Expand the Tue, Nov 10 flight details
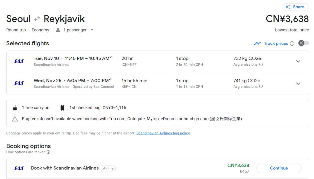The image size is (314, 179). click(298, 62)
